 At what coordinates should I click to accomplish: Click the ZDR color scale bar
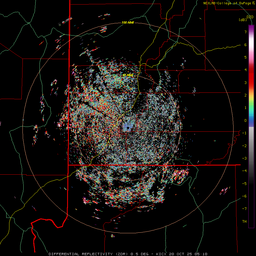point(251,126)
